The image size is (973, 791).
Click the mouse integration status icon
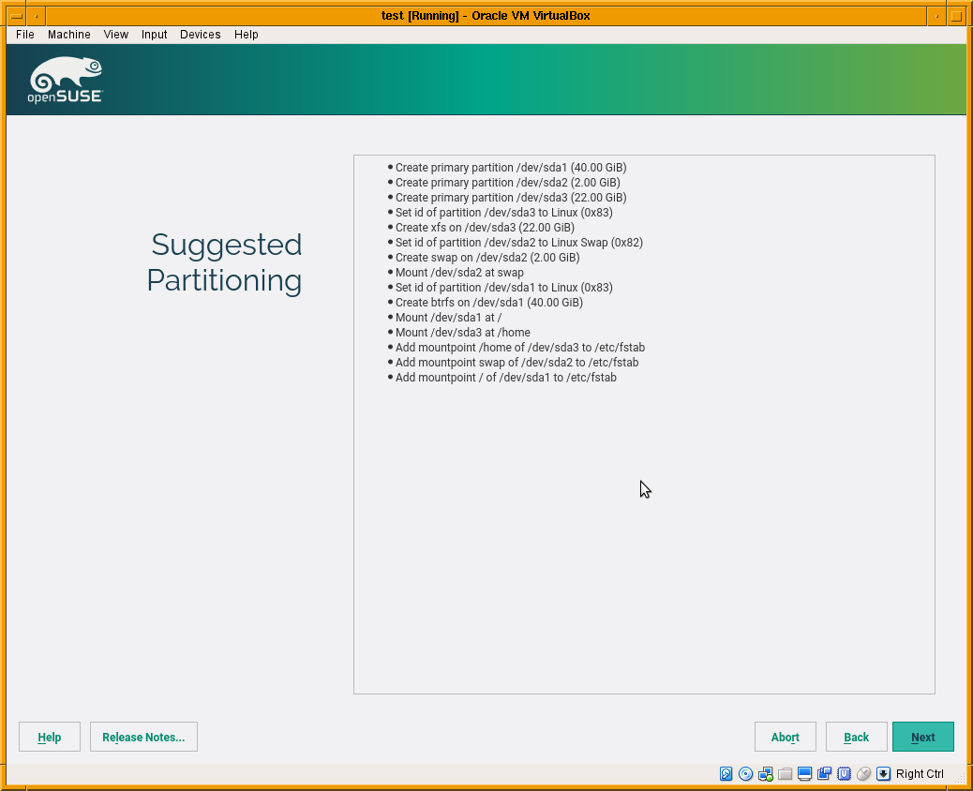863,774
